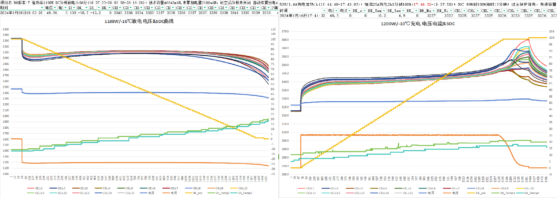Select the cell containing 49.96
The image size is (557, 198).
(51, 13)
